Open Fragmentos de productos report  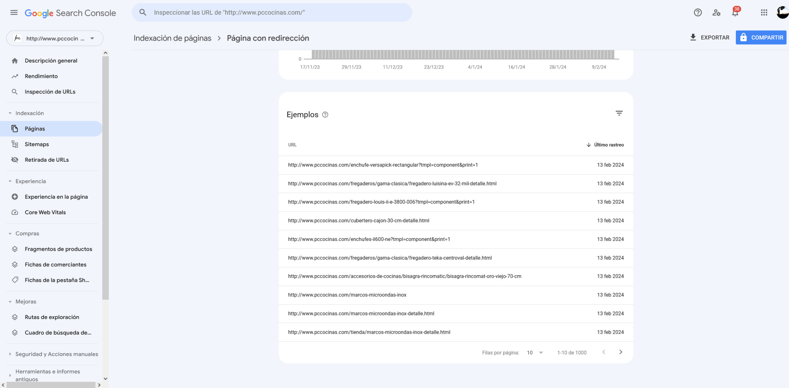[x=51, y=249]
